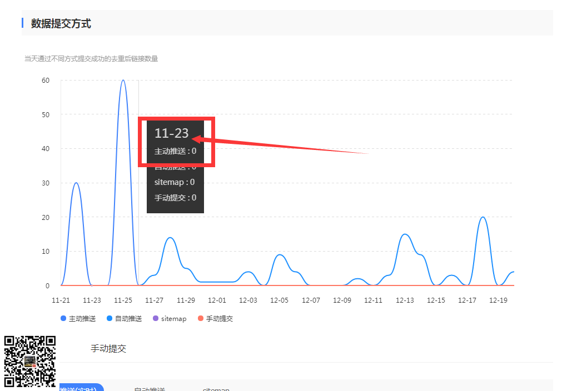Switch to the sitemap tab at bottom
This screenshot has height=391, width=567.
tap(216, 389)
